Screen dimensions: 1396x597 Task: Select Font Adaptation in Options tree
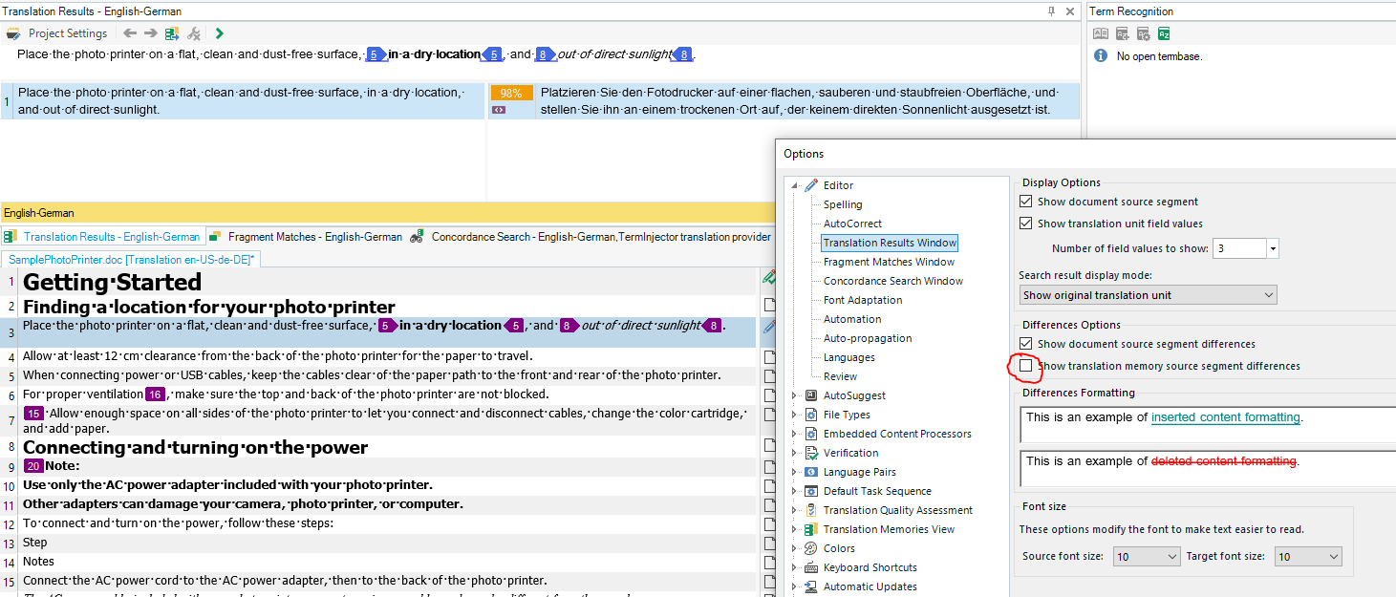[x=863, y=300]
